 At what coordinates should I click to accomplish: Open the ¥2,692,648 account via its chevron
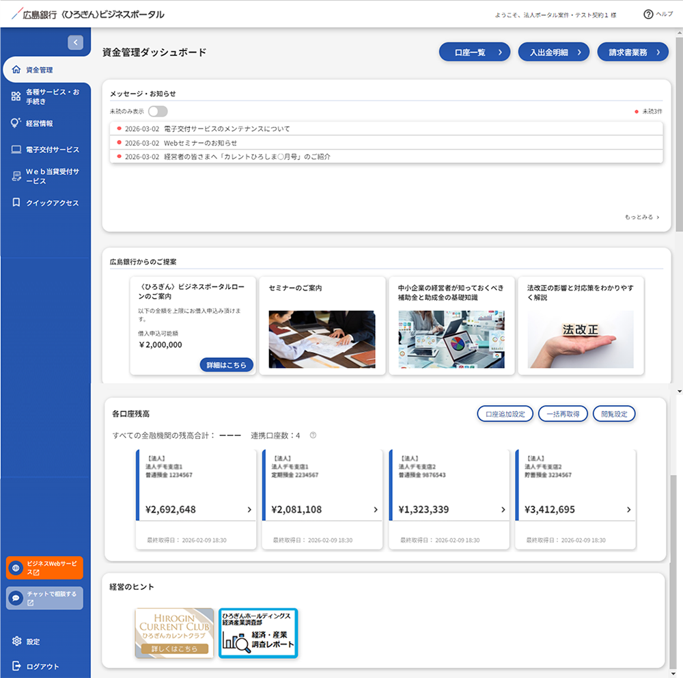[x=249, y=510]
